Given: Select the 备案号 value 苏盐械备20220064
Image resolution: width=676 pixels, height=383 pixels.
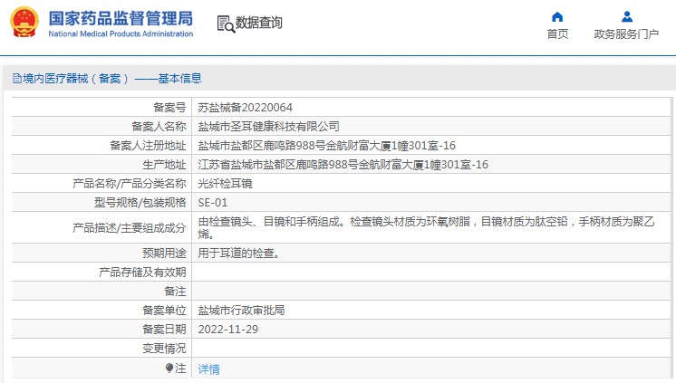Looking at the screenshot, I should [245, 107].
